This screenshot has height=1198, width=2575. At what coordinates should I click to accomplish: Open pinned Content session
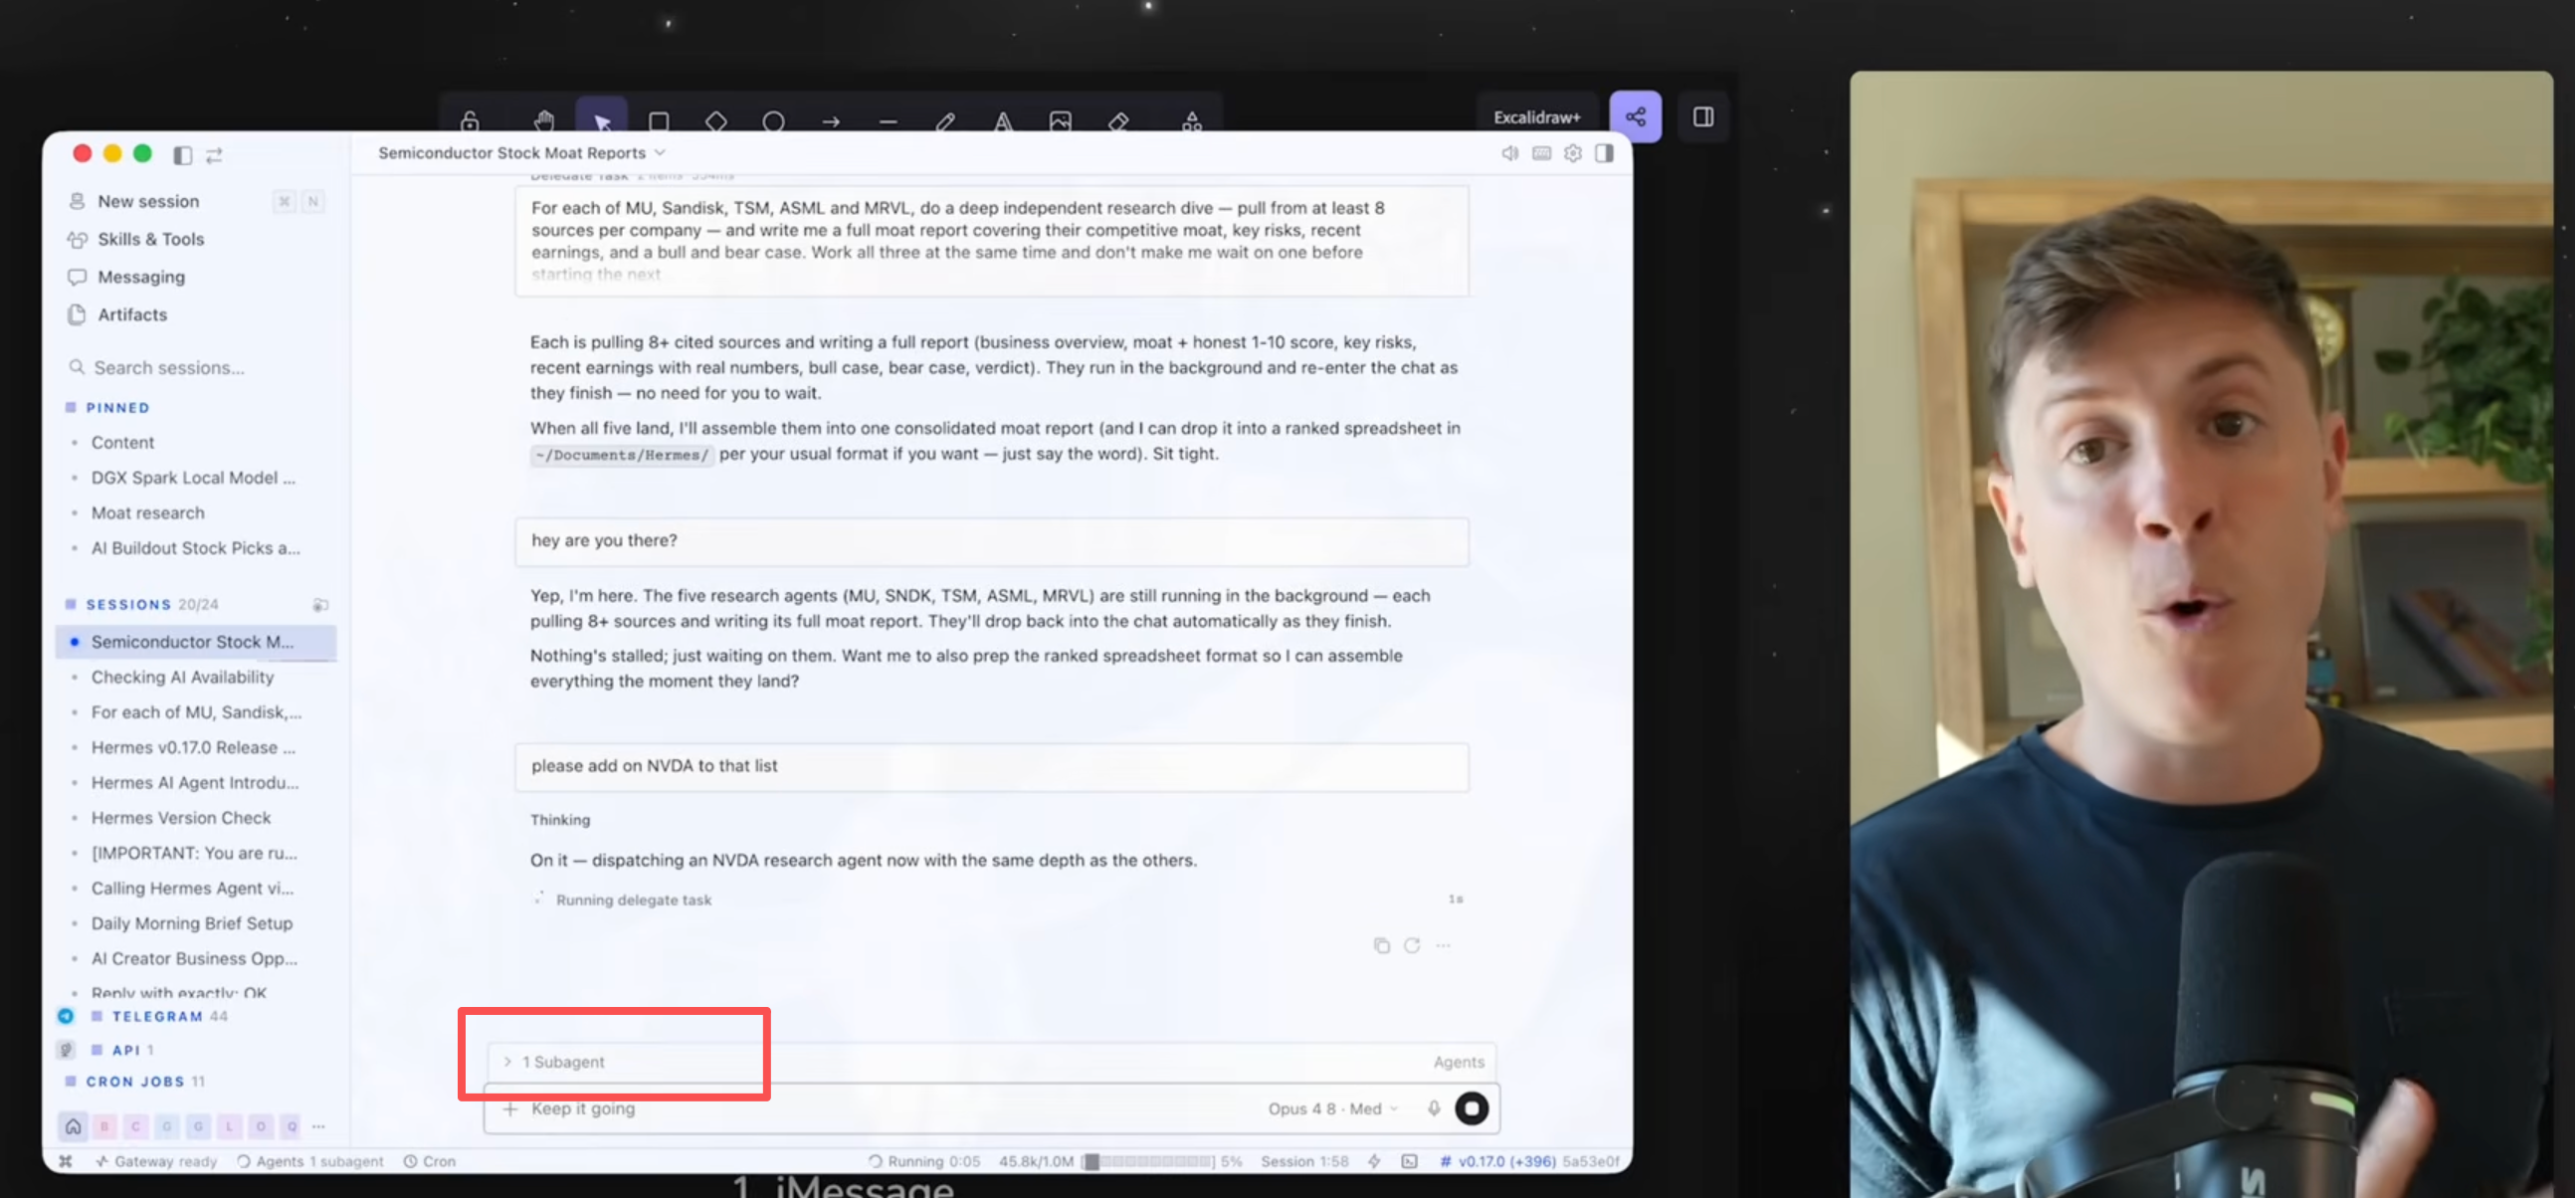[x=196, y=442]
